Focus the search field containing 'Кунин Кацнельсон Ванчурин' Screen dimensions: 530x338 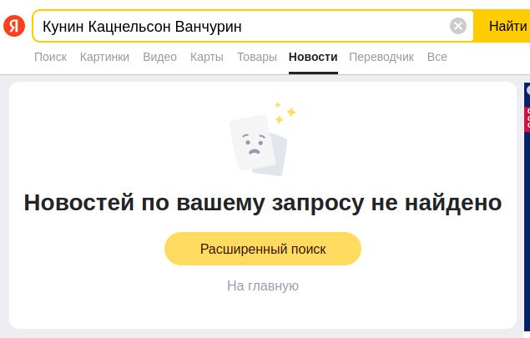(x=242, y=26)
